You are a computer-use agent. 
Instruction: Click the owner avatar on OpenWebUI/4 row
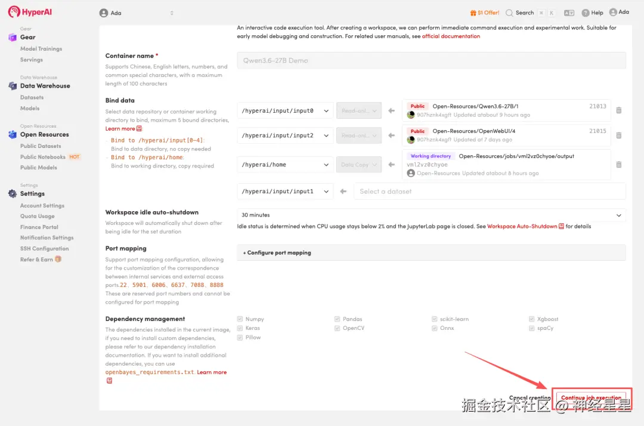pos(411,140)
